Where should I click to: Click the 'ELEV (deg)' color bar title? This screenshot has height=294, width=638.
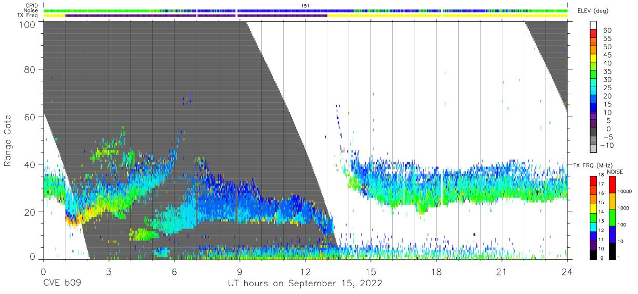[594, 11]
